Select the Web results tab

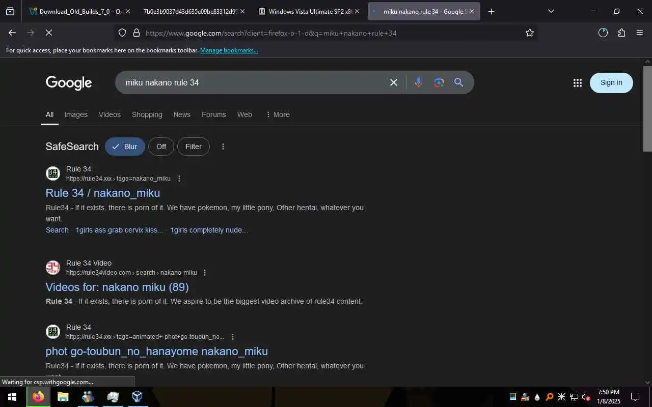coord(244,114)
